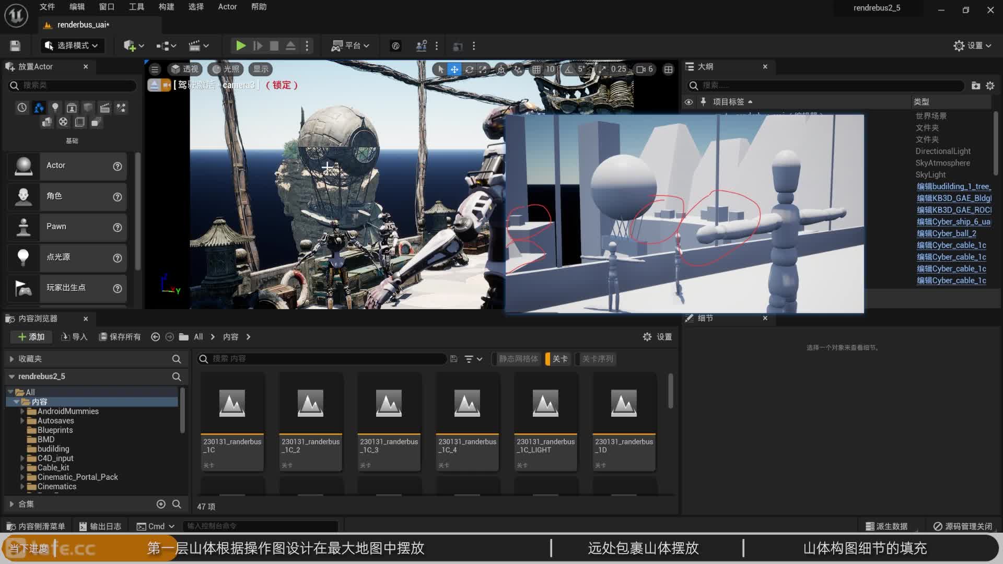Switch to the renderbus_uai level tab
Screen dimensions: 1003x564
[x=83, y=25]
